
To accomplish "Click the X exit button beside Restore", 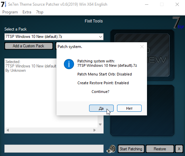I will click(179, 149).
